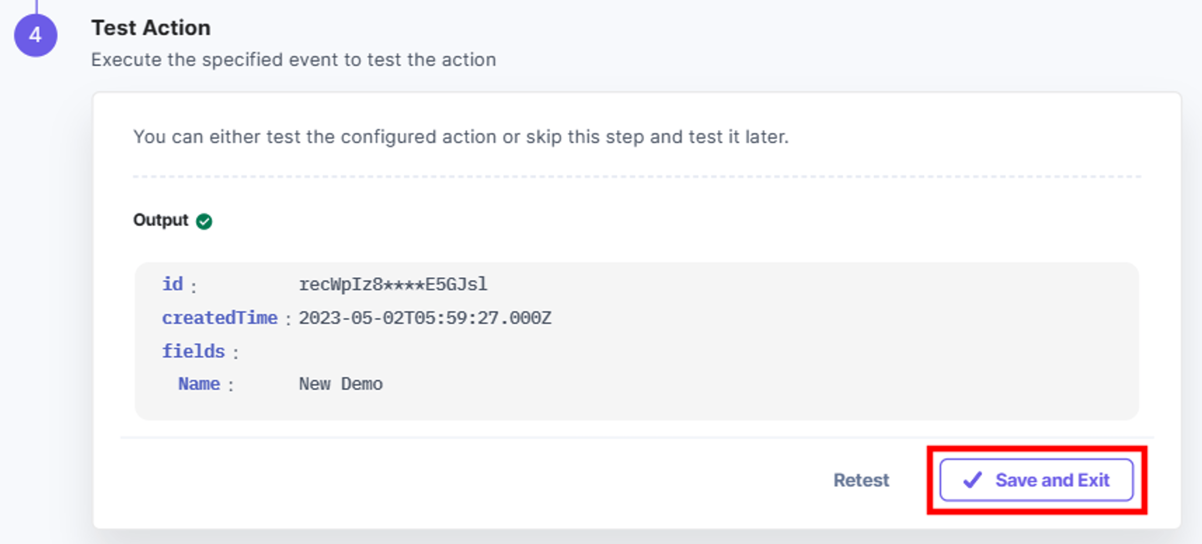Click the dashed divider above Output
This screenshot has width=1202, height=544.
click(x=637, y=176)
